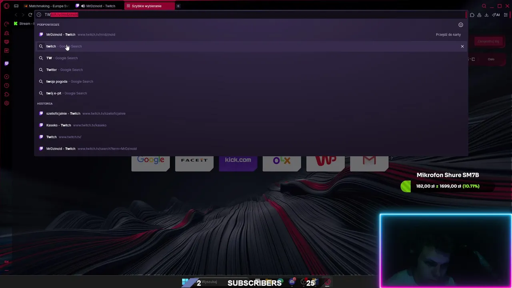Select the TW Google Search suggestion
The image size is (512, 288).
tap(251, 58)
